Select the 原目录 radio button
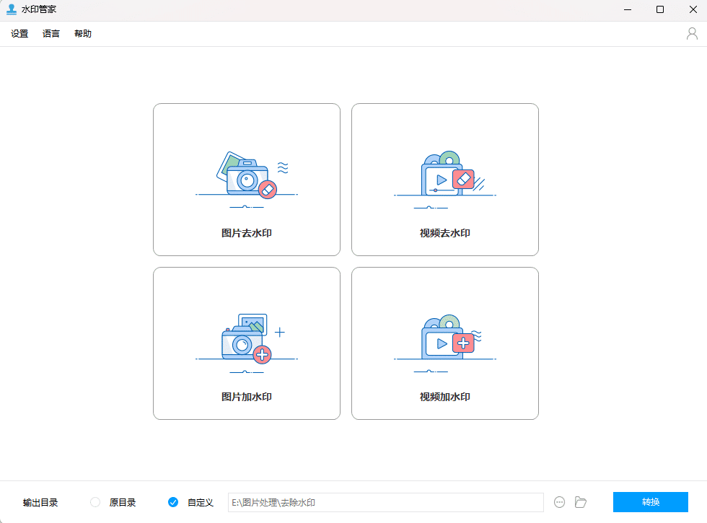 coord(95,502)
